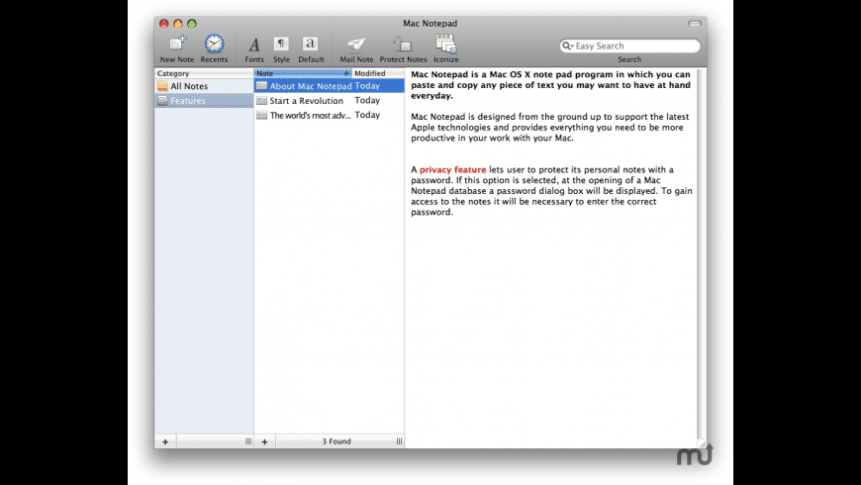This screenshot has height=485, width=861.
Task: Select the Start a Revolution note
Action: 329,101
